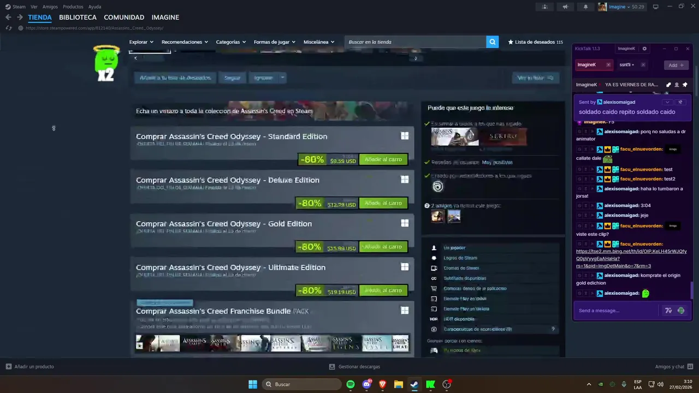
Task: Add Gold Edition to cart
Action: click(x=383, y=247)
